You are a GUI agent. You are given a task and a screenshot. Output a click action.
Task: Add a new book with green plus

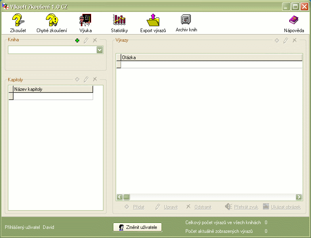tap(77, 40)
